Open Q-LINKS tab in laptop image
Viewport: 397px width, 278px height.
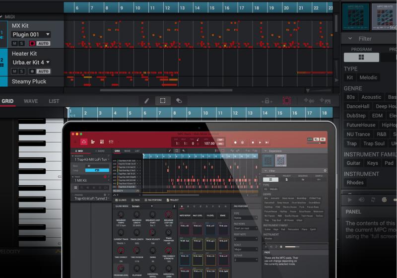(x=121, y=200)
